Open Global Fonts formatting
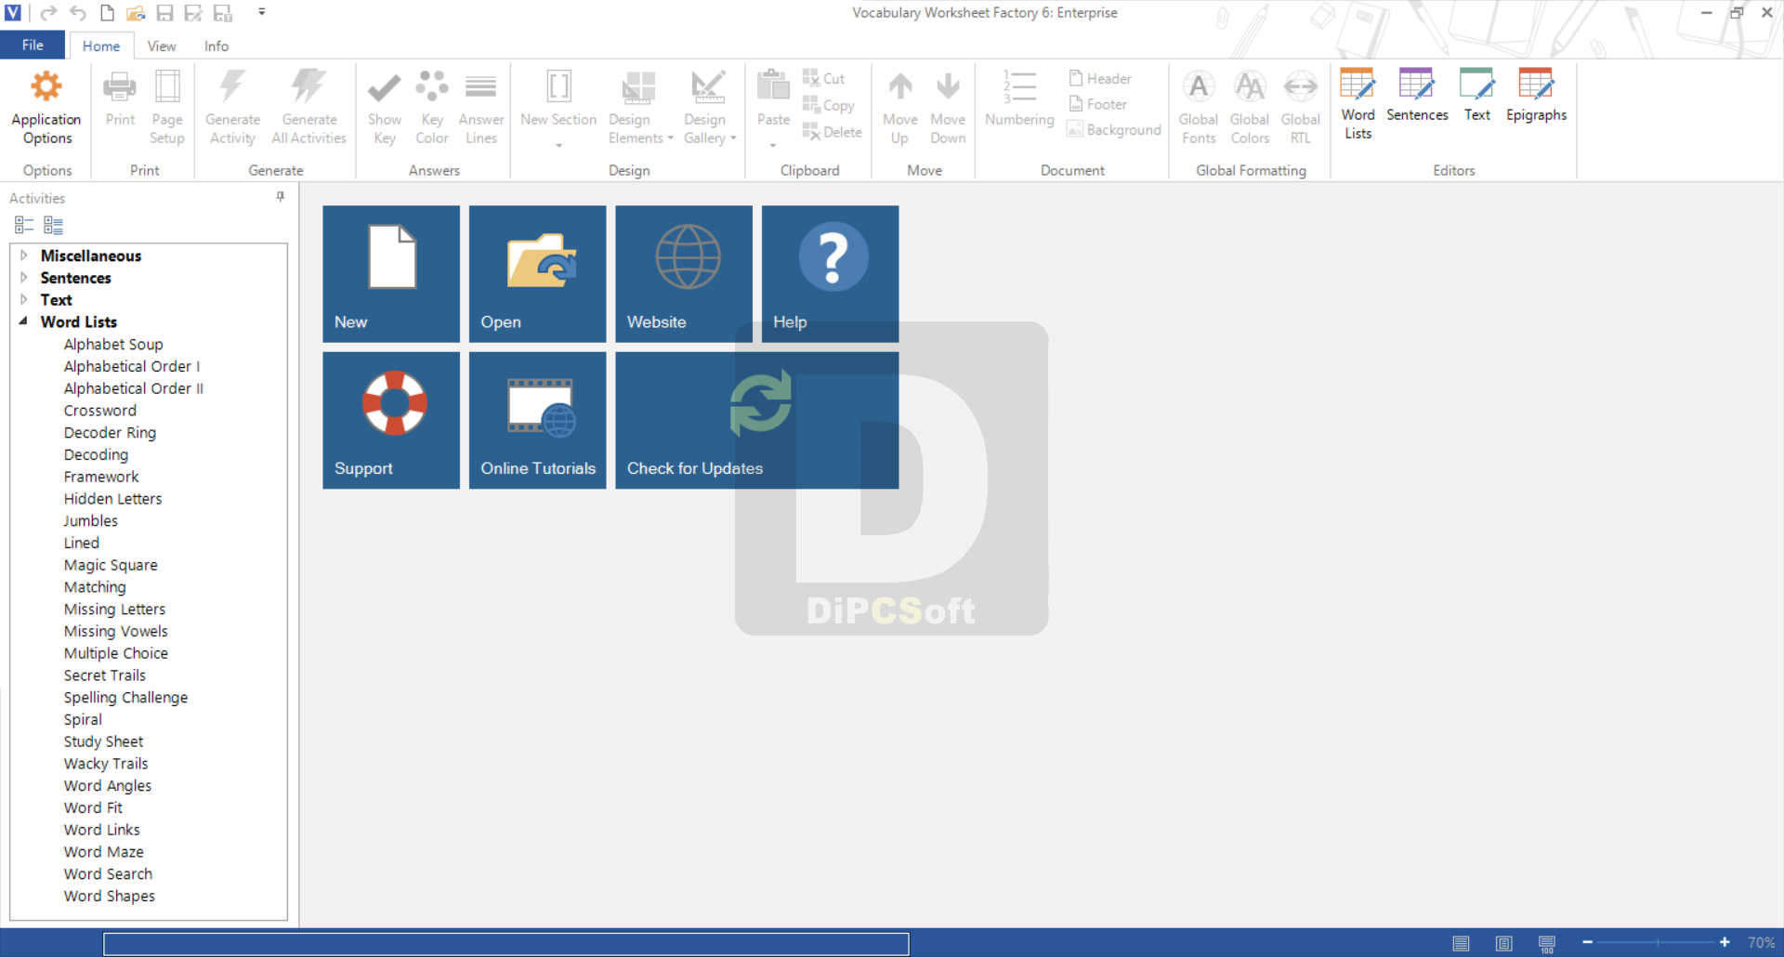1784x957 pixels. pos(1199,107)
